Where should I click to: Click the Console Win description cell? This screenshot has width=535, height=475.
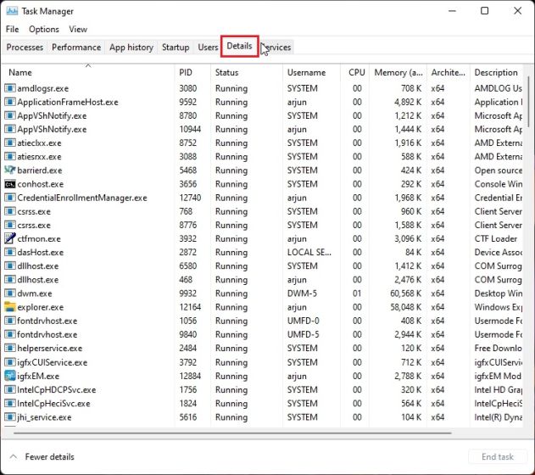[499, 184]
